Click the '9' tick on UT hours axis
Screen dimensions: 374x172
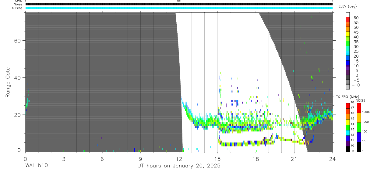click(140, 159)
